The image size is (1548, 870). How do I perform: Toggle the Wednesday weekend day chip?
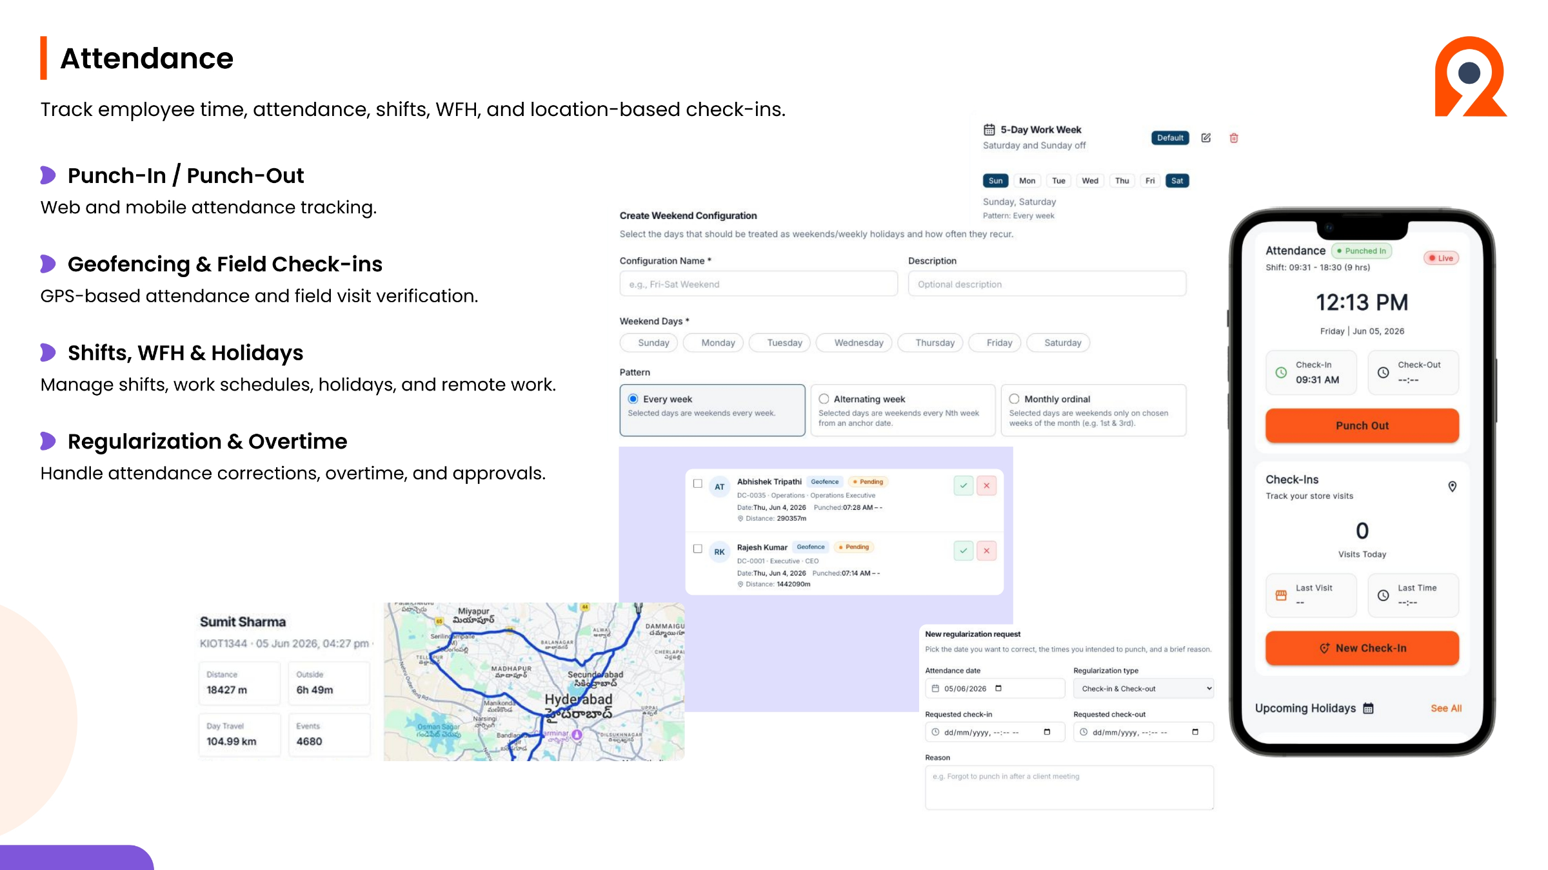854,343
